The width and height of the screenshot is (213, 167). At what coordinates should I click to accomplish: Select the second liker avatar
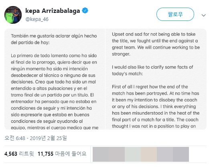tap(117, 154)
